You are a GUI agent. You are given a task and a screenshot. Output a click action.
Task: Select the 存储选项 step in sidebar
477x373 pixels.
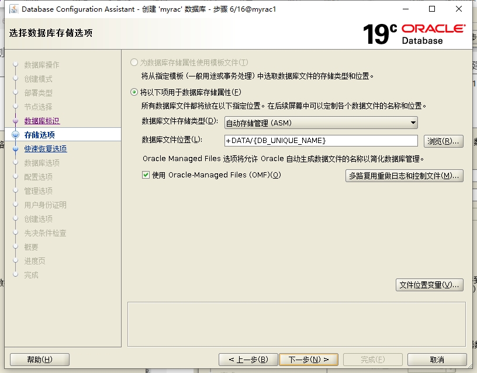point(40,135)
